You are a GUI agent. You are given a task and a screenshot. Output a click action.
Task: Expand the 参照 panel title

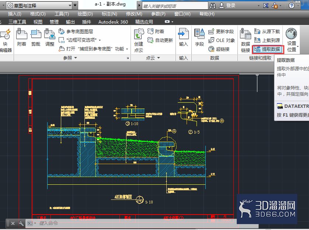coord(70,58)
